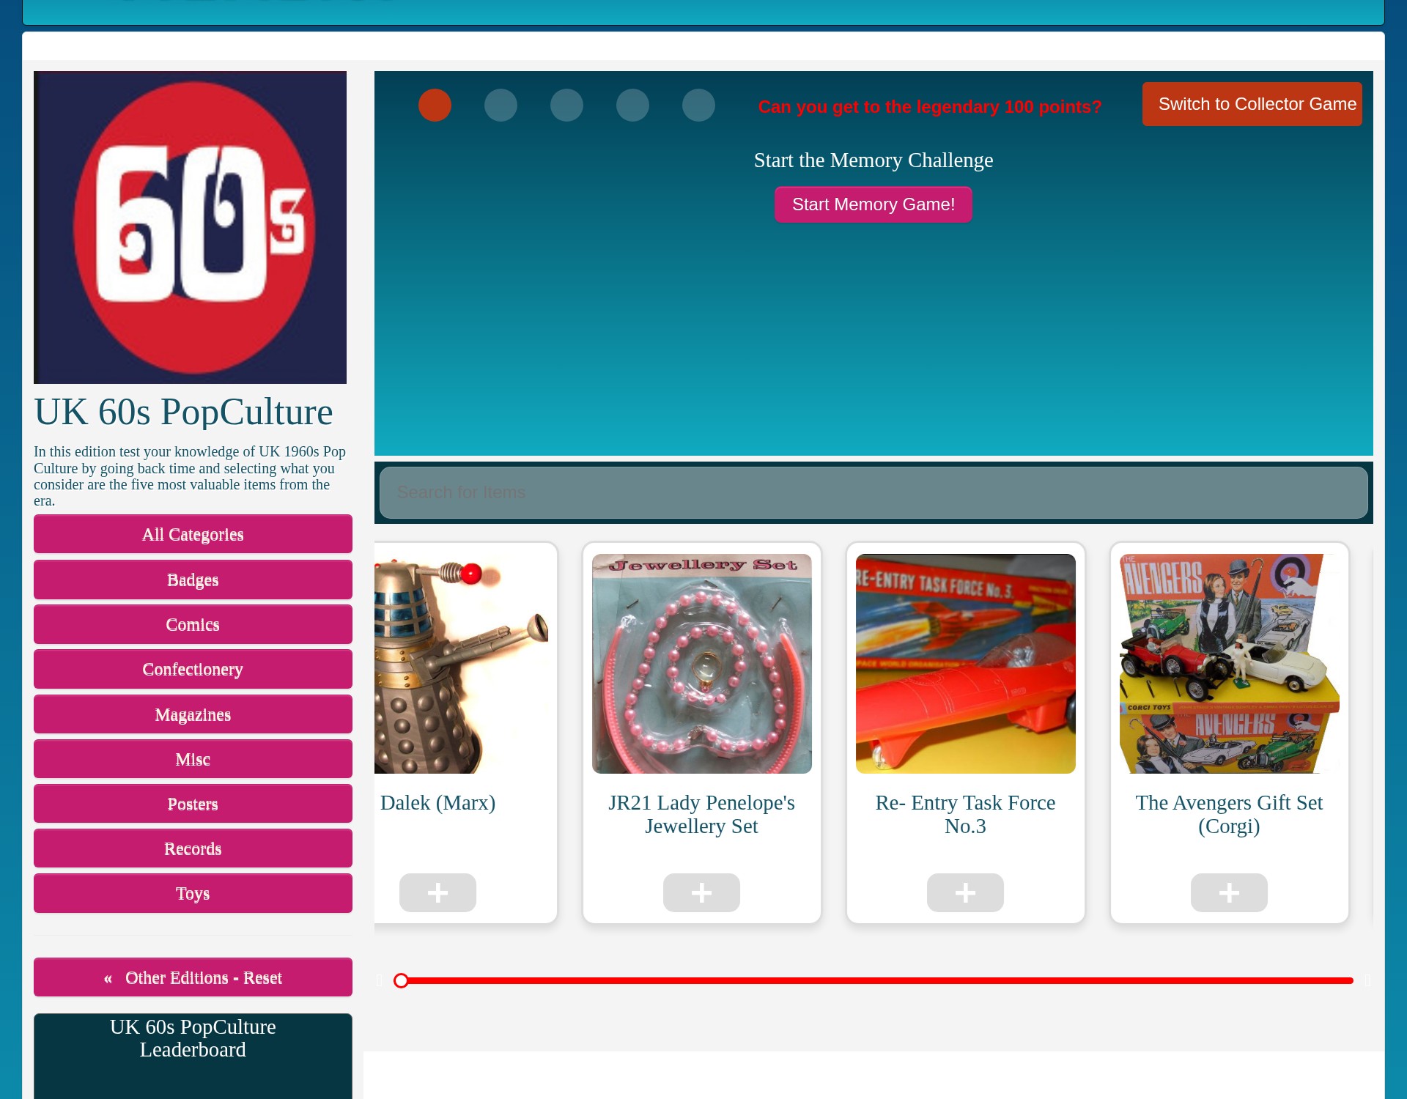
Task: Click the UK 60s PopCulture heading
Action: click(183, 412)
